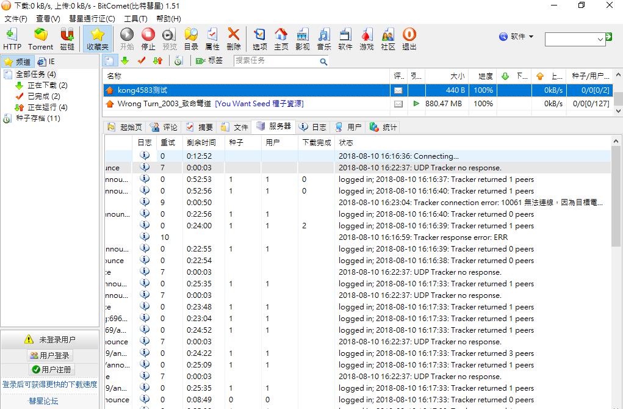Open the 用户 peers tab
623x409 pixels.
(348, 127)
